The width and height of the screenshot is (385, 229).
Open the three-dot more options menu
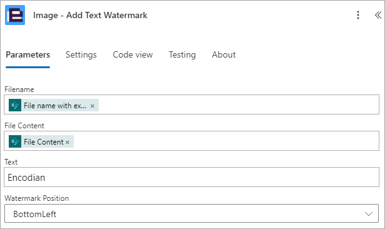(358, 15)
